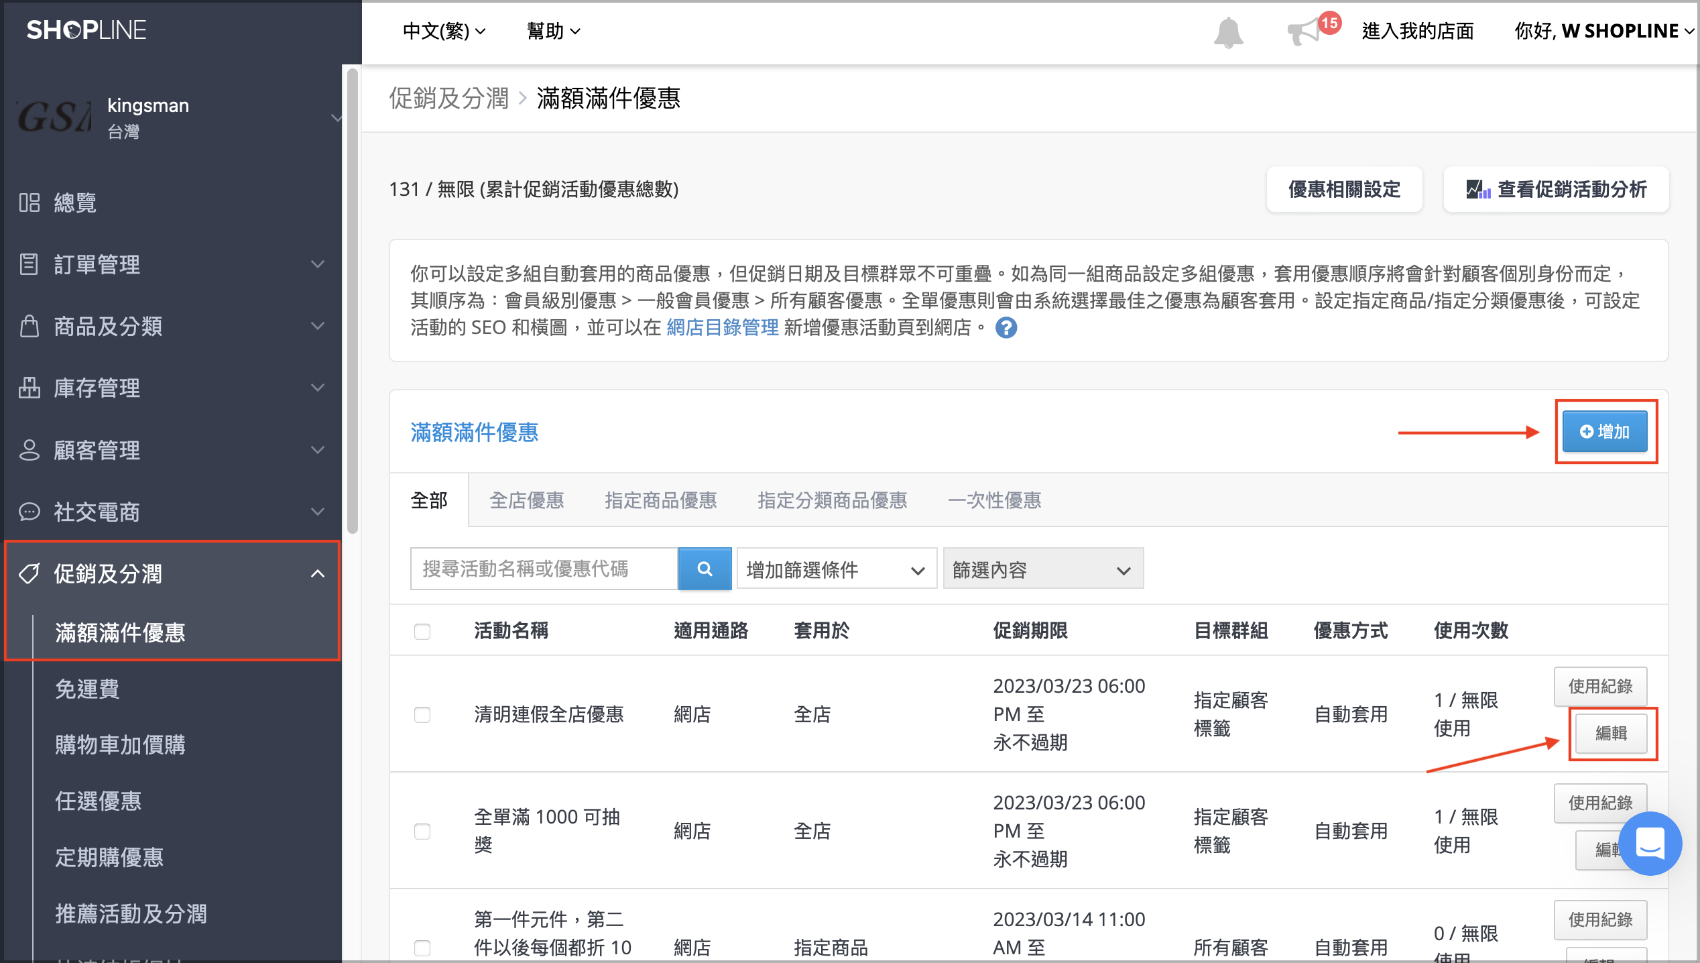Image resolution: width=1700 pixels, height=963 pixels.
Task: Click the blue help question mark icon
Action: click(x=1006, y=328)
